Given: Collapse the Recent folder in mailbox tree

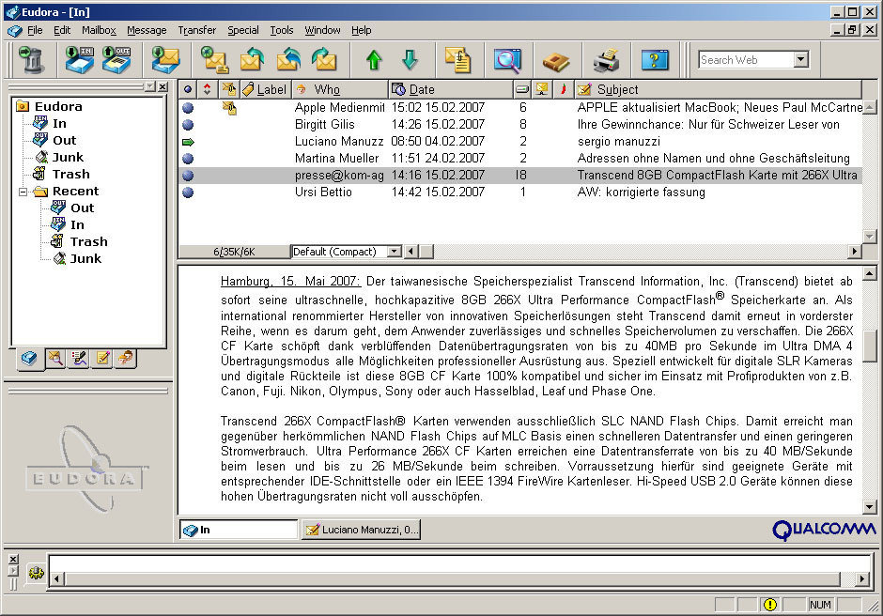Looking at the screenshot, I should [23, 192].
